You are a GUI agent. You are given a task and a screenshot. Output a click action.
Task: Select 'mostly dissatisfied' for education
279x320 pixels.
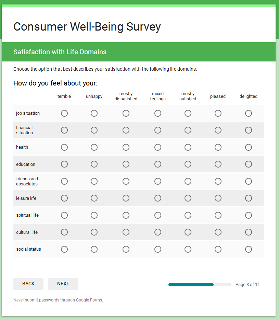tap(126, 164)
